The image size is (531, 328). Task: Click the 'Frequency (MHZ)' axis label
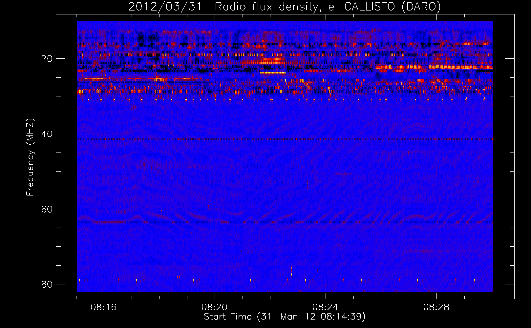pyautogui.click(x=30, y=157)
